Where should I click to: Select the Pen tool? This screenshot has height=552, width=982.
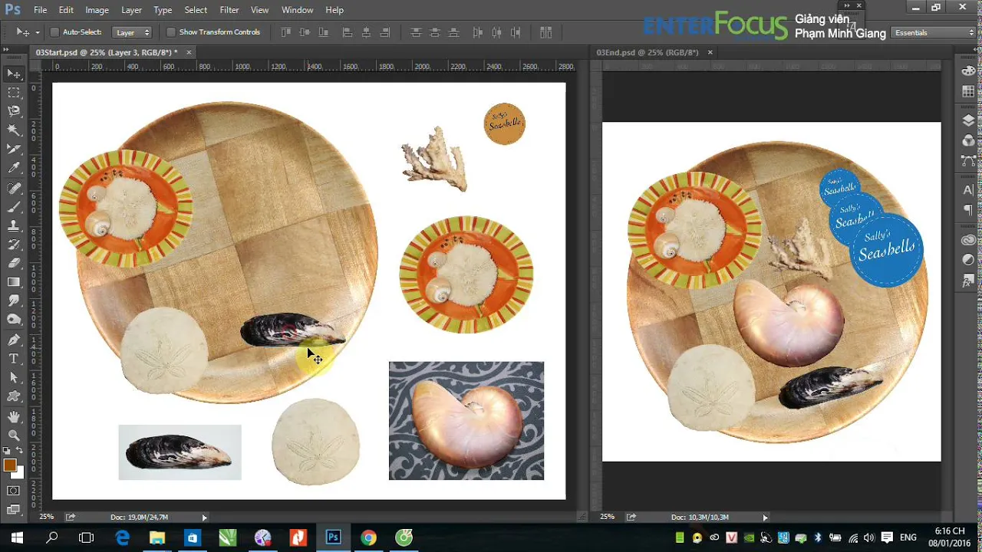point(14,340)
